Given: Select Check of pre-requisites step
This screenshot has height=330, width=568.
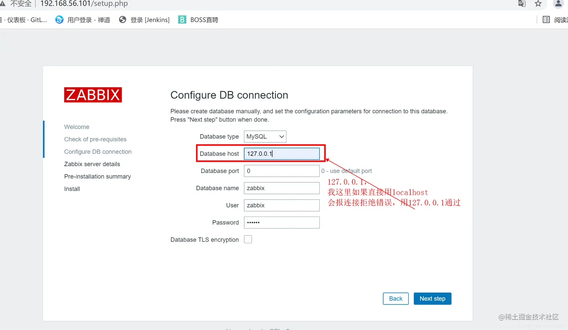Looking at the screenshot, I should pos(95,139).
